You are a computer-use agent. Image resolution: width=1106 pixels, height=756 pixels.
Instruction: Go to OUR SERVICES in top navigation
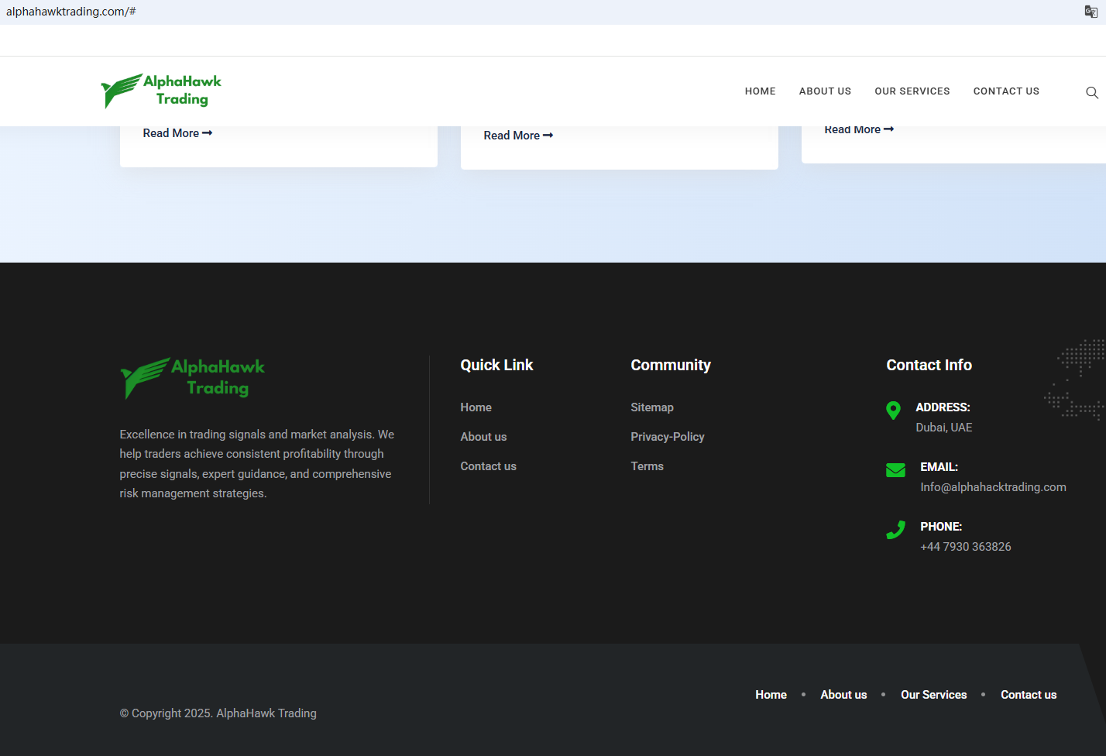(x=912, y=91)
